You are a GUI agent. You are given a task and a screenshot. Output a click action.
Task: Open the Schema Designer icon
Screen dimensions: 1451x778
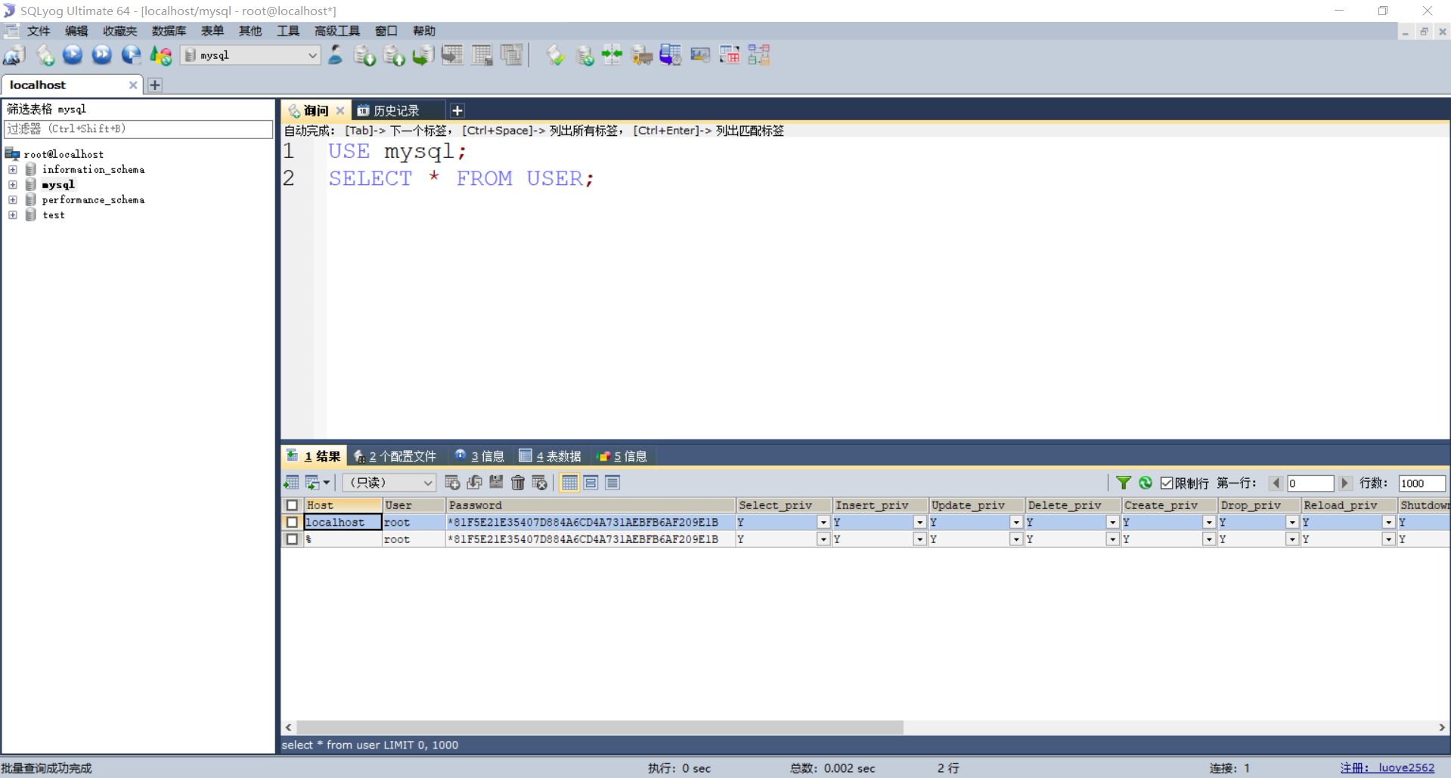pyautogui.click(x=758, y=55)
